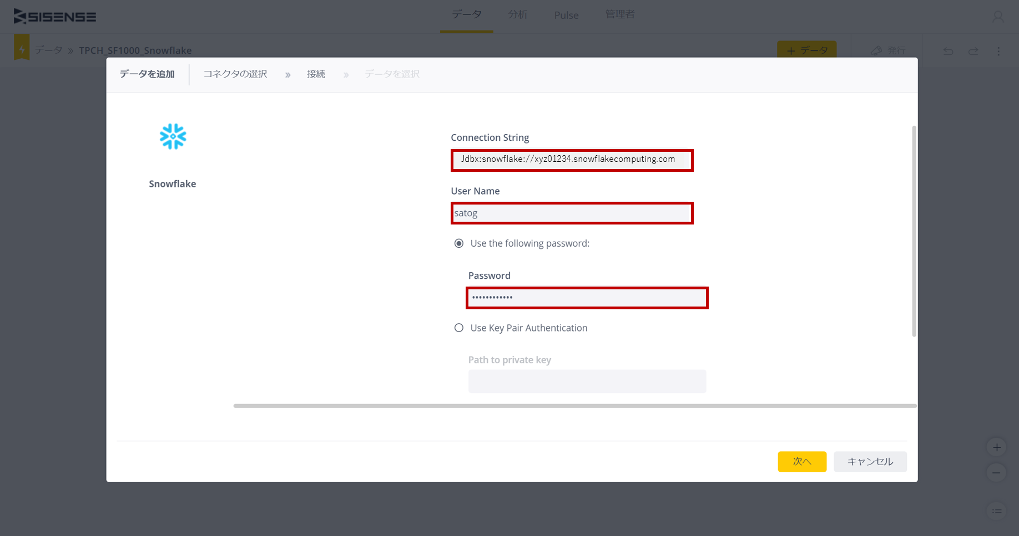The image size is (1019, 536).
Task: Click the zoom out minus icon
Action: [997, 473]
